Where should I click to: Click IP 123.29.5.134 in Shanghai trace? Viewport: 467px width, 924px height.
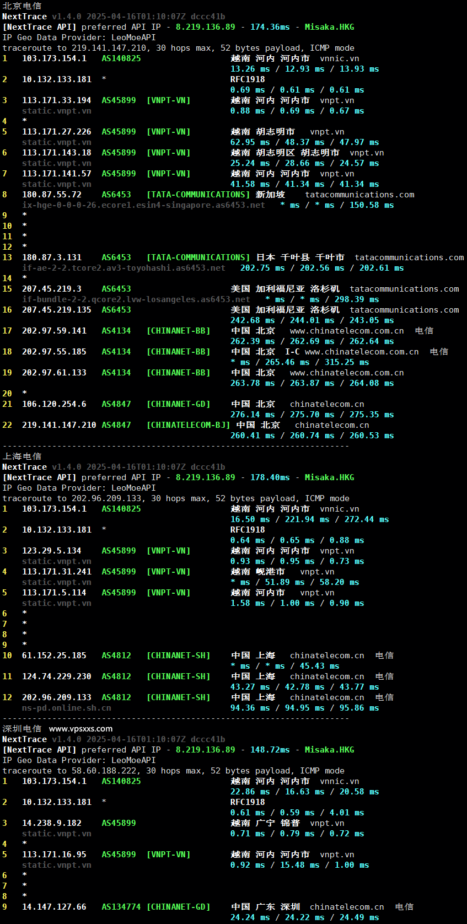(x=52, y=551)
